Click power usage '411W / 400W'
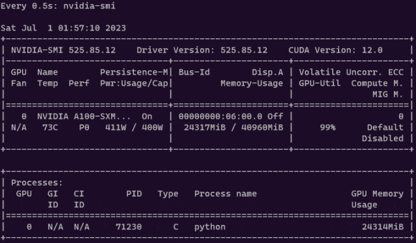416x243 pixels. 134,127
